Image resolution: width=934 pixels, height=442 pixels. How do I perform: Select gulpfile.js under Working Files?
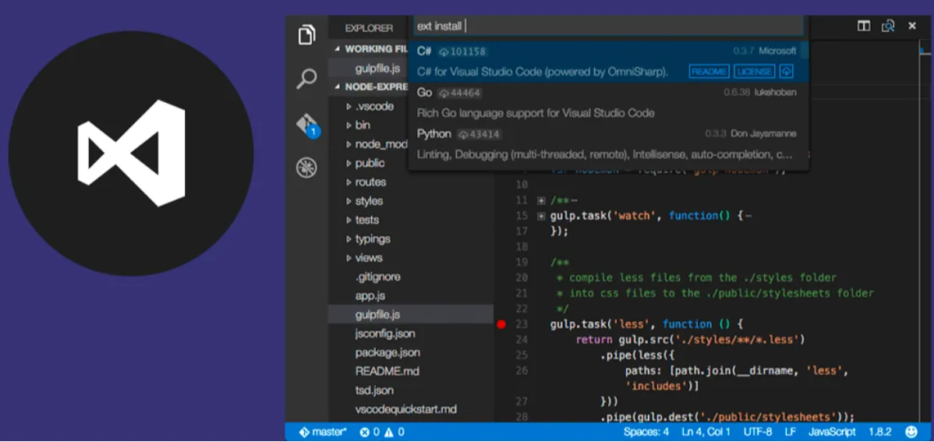click(x=377, y=68)
